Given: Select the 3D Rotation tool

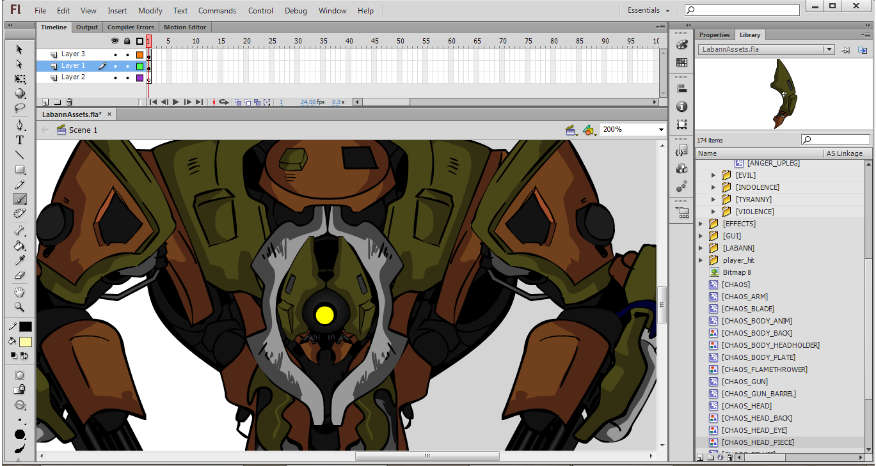Looking at the screenshot, I should click(20, 93).
